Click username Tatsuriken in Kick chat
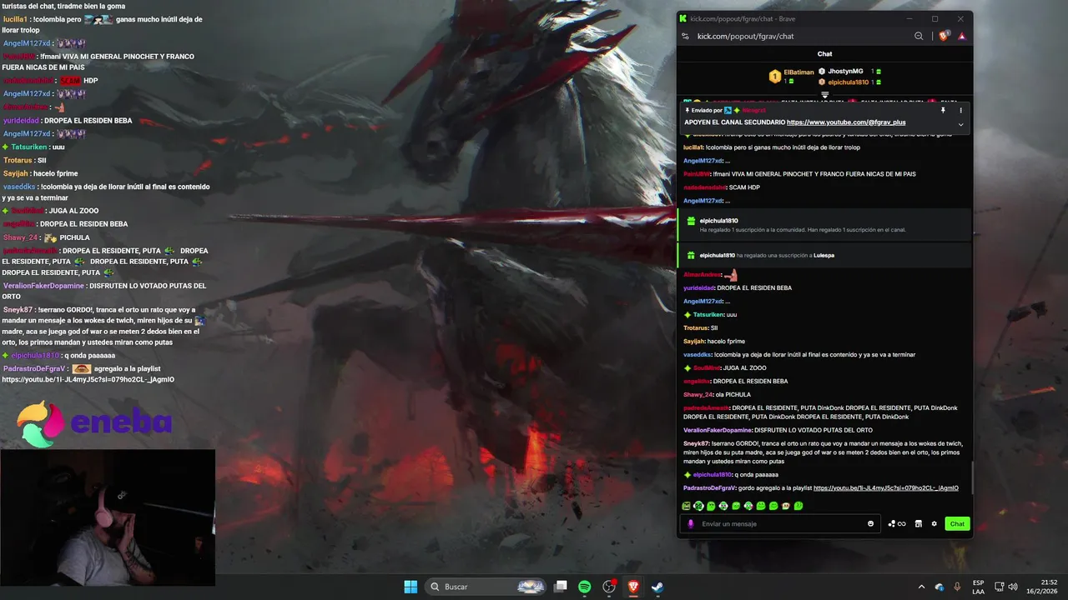Viewport: 1068px width, 600px height. point(708,315)
